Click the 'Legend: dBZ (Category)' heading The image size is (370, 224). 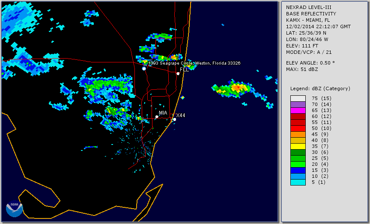[320, 88]
